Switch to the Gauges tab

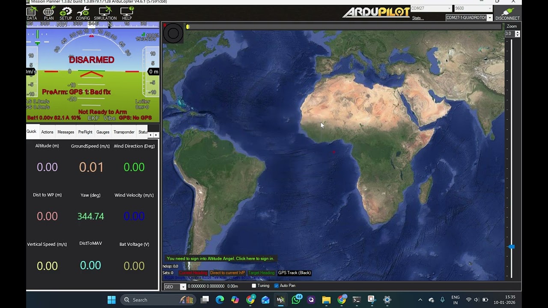103,132
